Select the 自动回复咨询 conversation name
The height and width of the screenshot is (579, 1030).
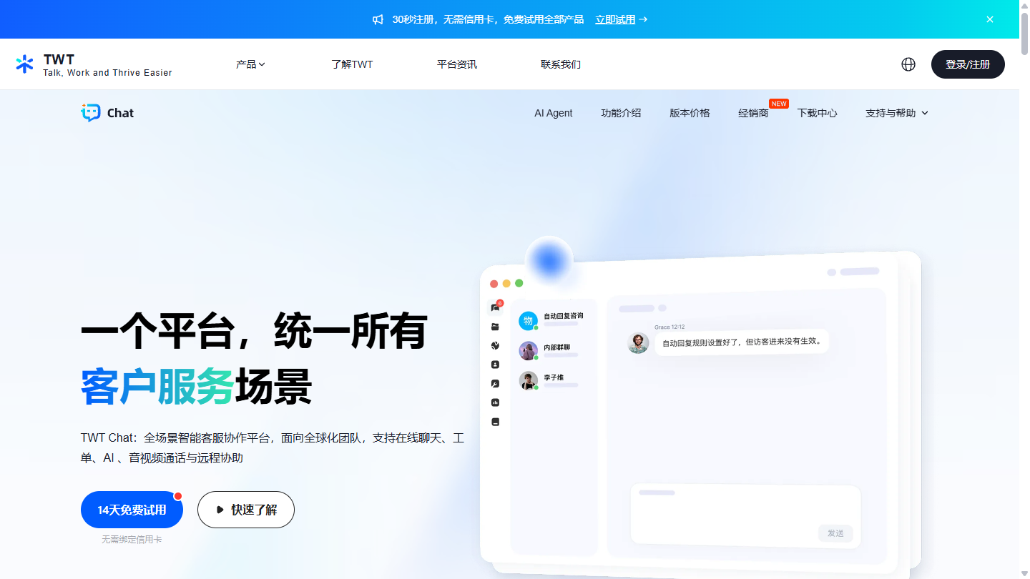pyautogui.click(x=564, y=316)
